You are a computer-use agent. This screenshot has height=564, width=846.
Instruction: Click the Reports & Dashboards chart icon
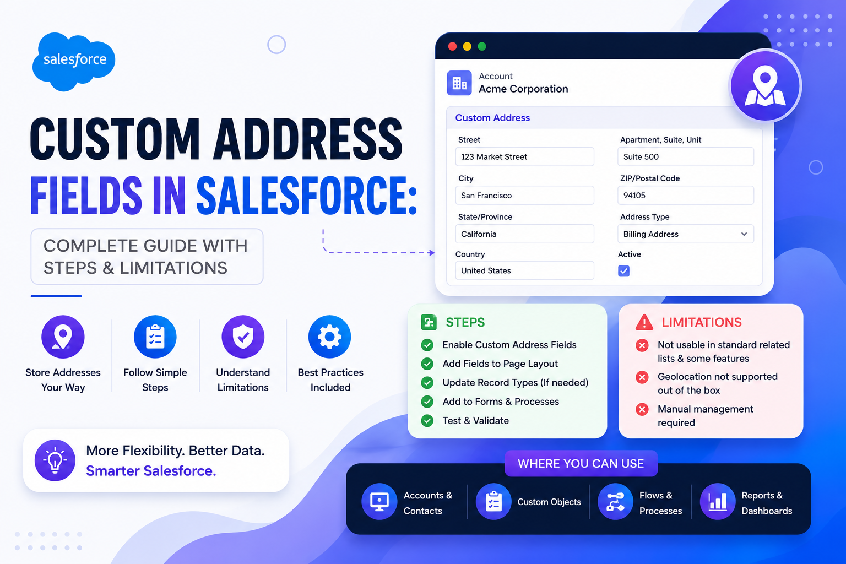click(718, 501)
